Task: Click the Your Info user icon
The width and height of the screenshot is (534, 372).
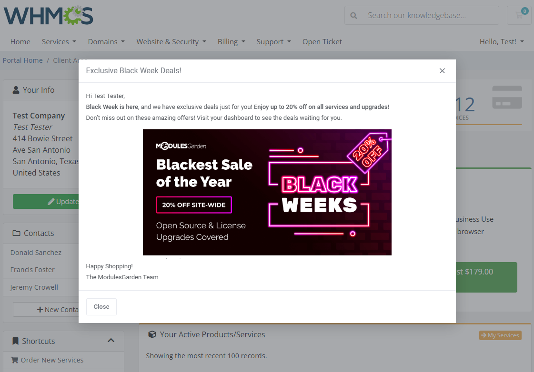Action: pos(16,90)
